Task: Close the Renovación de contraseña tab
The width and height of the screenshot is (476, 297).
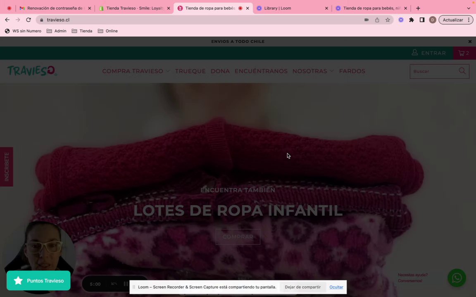Action: point(89,8)
